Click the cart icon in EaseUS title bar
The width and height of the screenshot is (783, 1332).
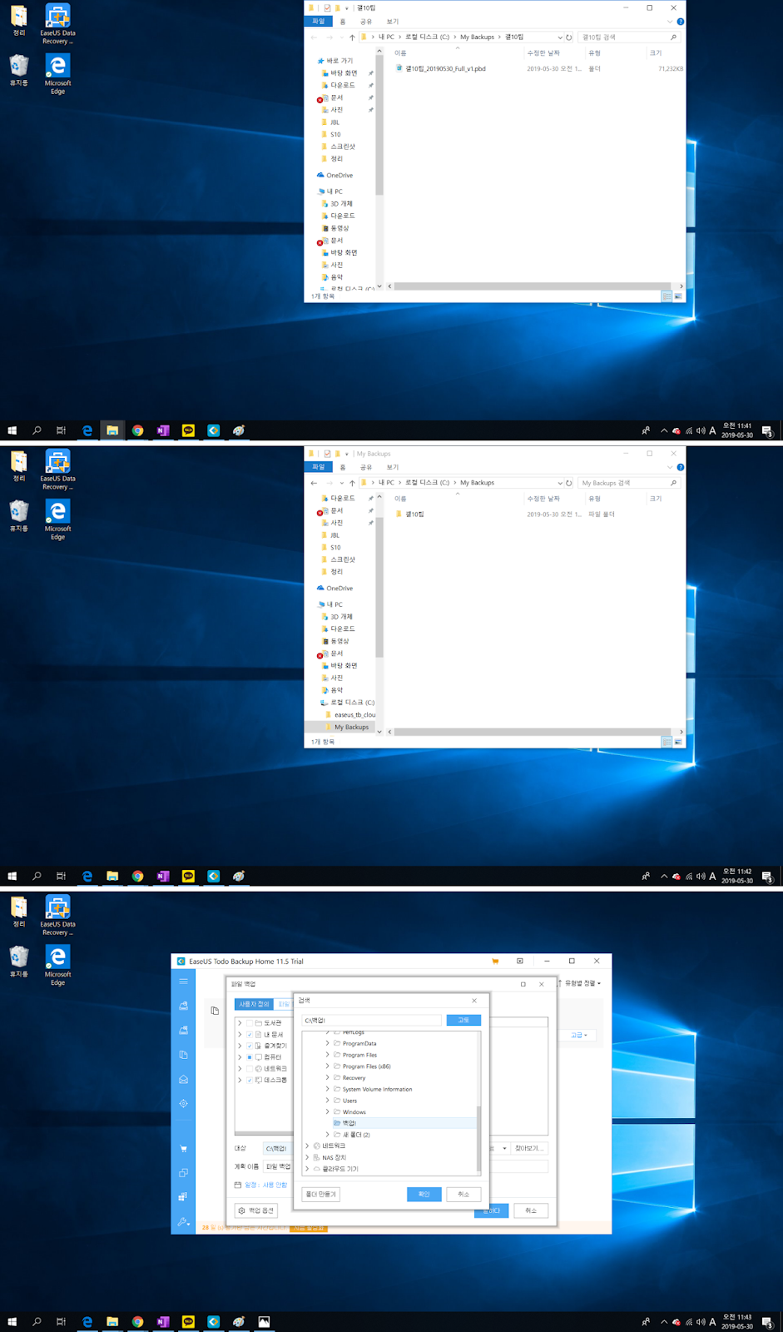point(495,962)
